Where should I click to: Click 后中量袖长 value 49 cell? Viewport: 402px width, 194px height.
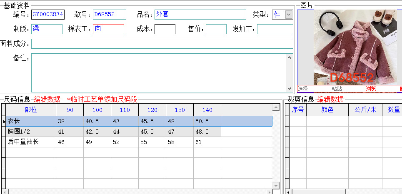(97, 142)
